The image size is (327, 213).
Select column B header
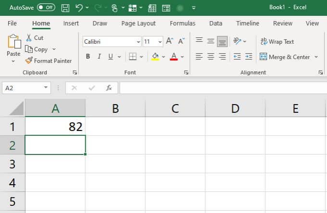[115, 108]
